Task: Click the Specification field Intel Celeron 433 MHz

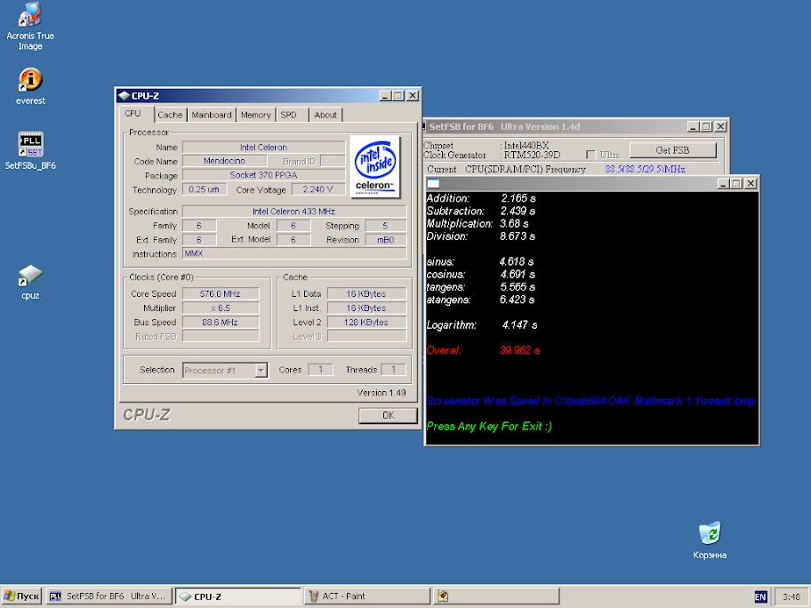Action: tap(294, 212)
